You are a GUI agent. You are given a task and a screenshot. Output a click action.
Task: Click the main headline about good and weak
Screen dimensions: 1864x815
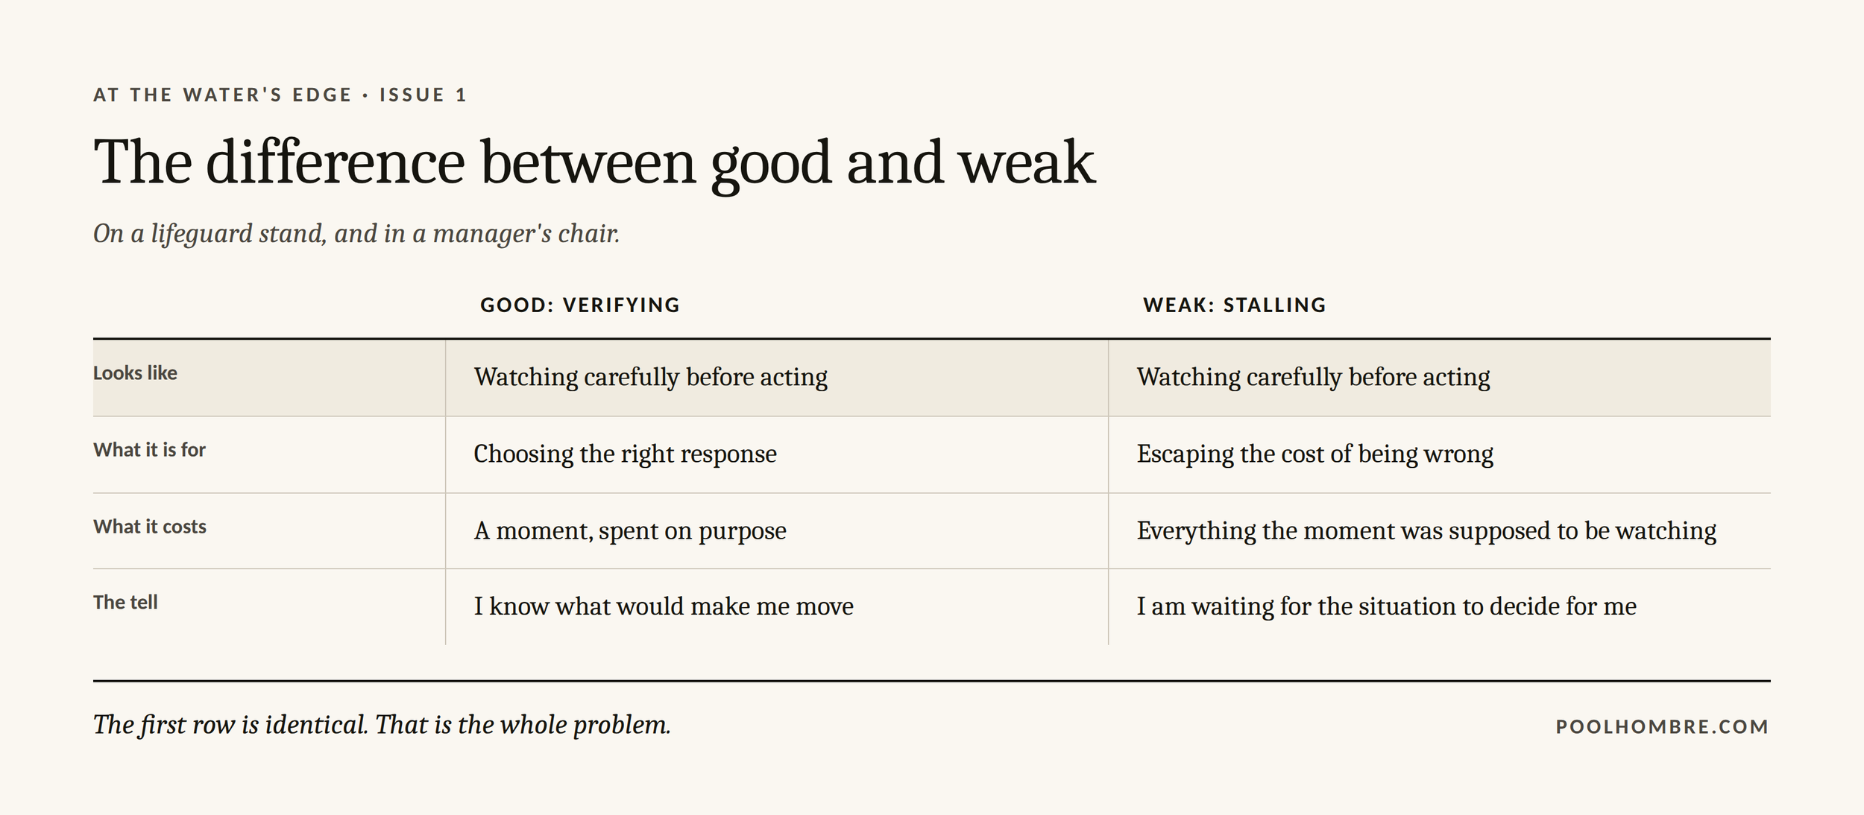[594, 164]
